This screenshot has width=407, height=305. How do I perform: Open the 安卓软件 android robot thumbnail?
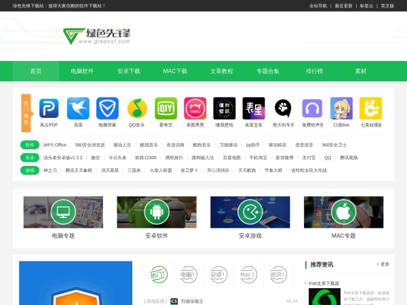click(x=157, y=212)
